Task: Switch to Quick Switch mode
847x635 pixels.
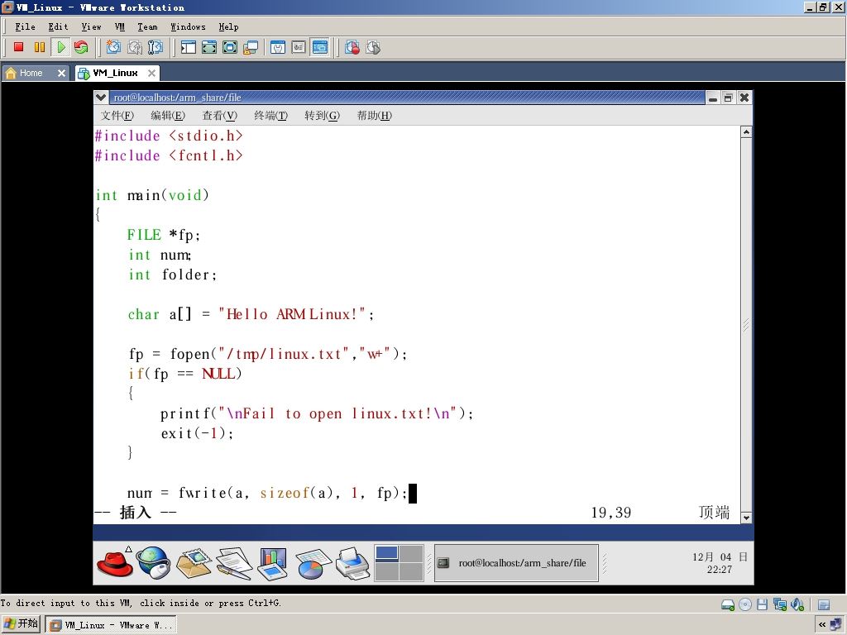Action: [x=209, y=47]
